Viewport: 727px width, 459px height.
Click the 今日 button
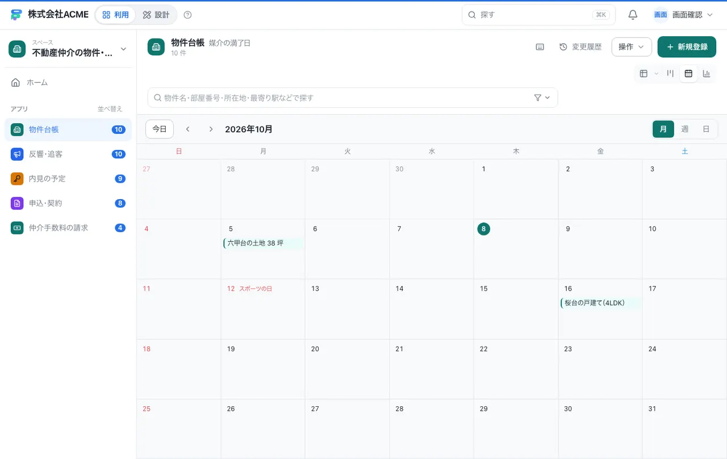click(160, 129)
